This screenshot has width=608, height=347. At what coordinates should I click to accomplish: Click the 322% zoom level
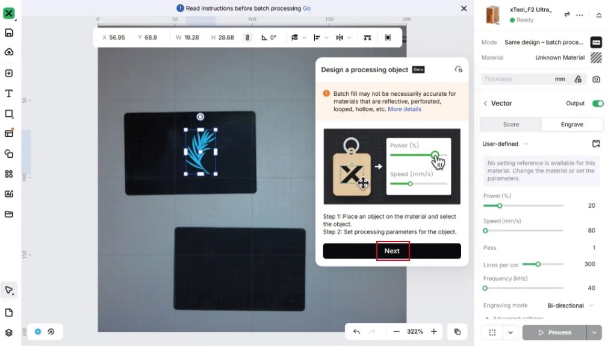(x=415, y=332)
